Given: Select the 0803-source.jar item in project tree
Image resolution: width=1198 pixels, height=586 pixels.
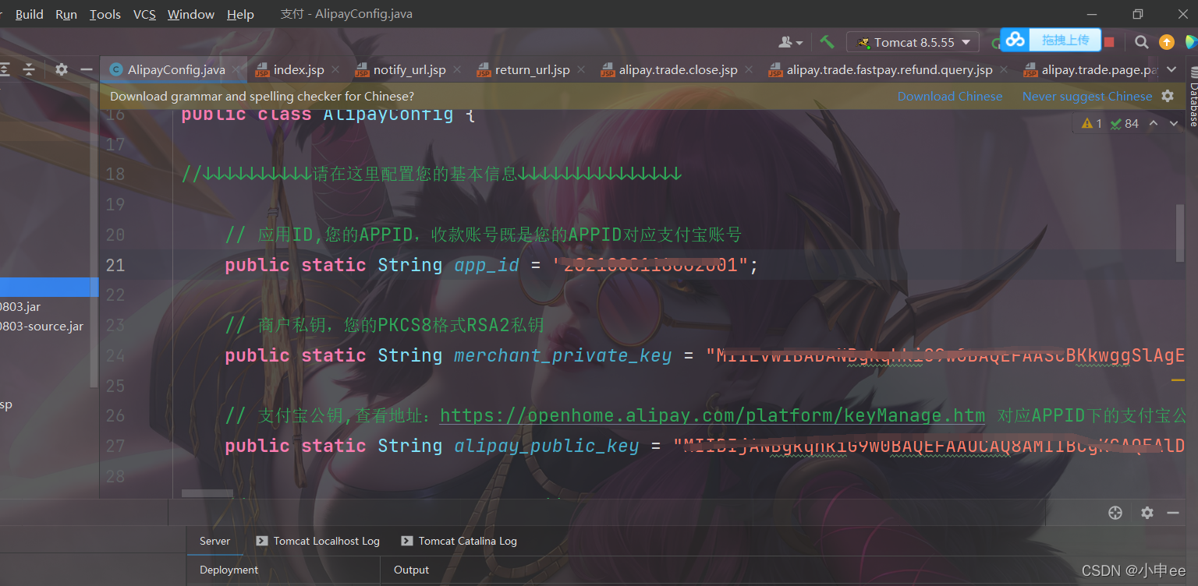Looking at the screenshot, I should pyautogui.click(x=41, y=327).
